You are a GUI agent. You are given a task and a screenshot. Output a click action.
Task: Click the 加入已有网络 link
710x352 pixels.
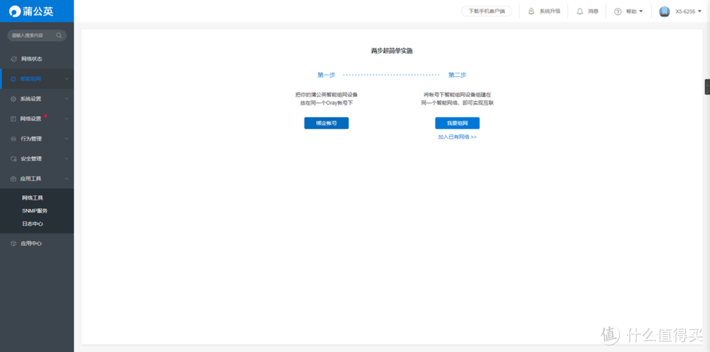coord(457,137)
